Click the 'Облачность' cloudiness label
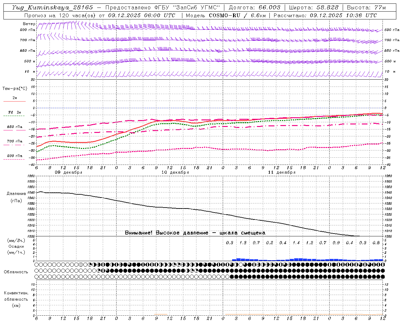 pyautogui.click(x=16, y=272)
